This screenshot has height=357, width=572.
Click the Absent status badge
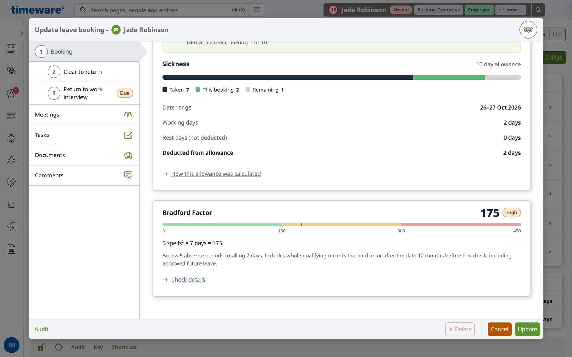(401, 10)
